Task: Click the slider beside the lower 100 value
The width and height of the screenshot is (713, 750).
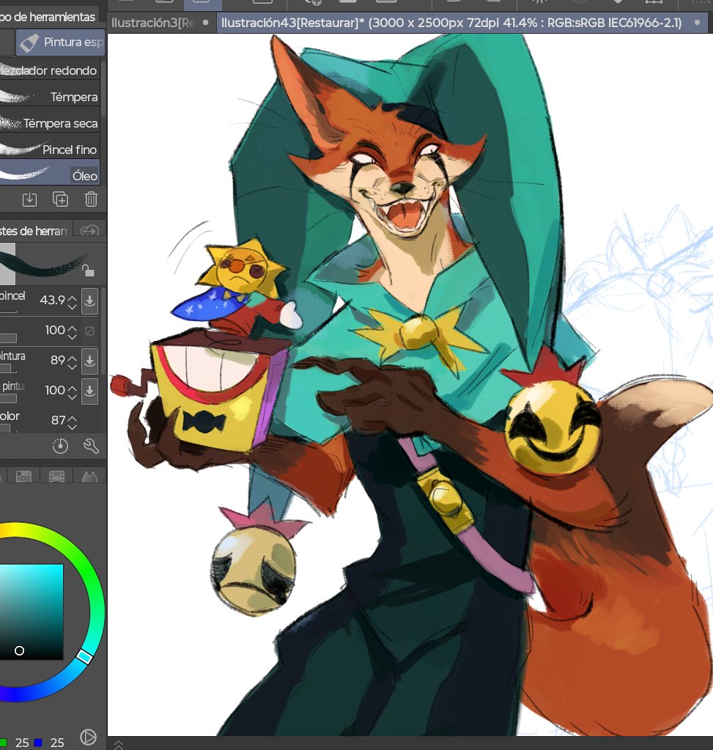Action: 8,398
